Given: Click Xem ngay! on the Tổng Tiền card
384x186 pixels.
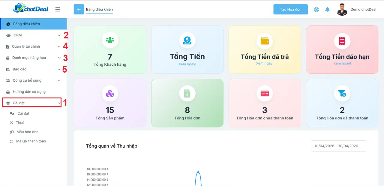Looking at the screenshot, I should coord(187,63).
